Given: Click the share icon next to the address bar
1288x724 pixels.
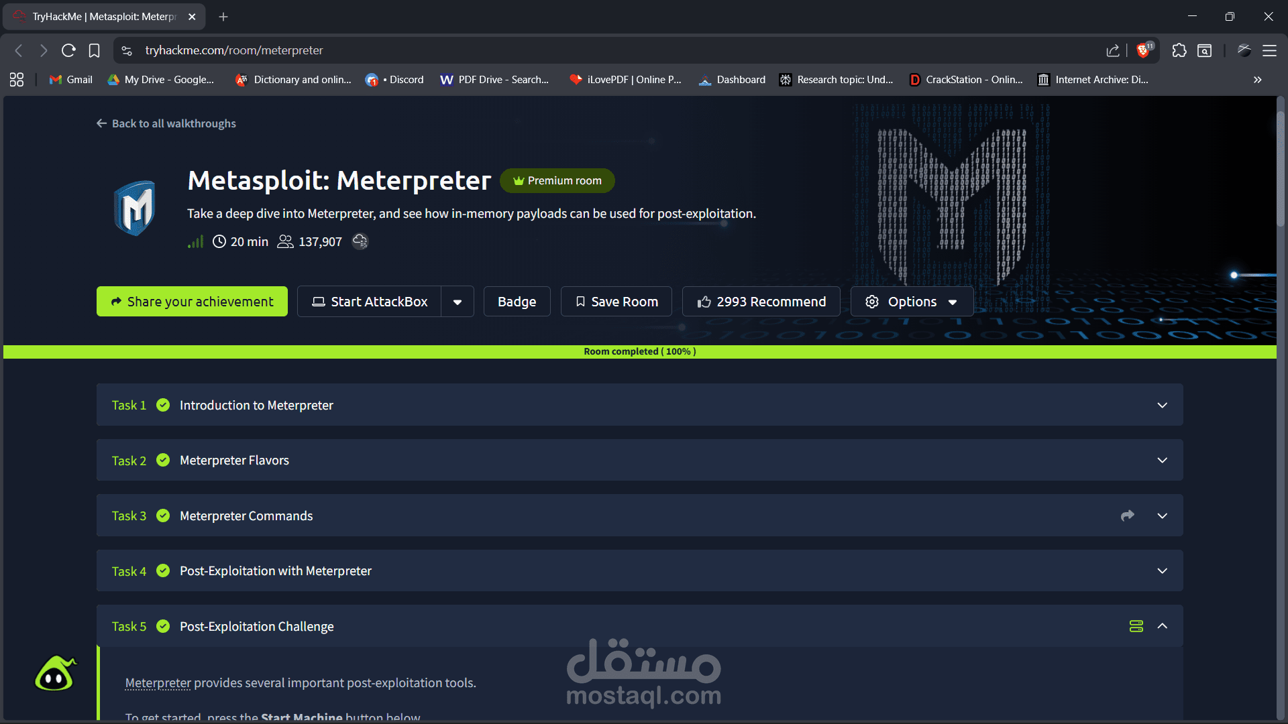Looking at the screenshot, I should coord(1113,50).
